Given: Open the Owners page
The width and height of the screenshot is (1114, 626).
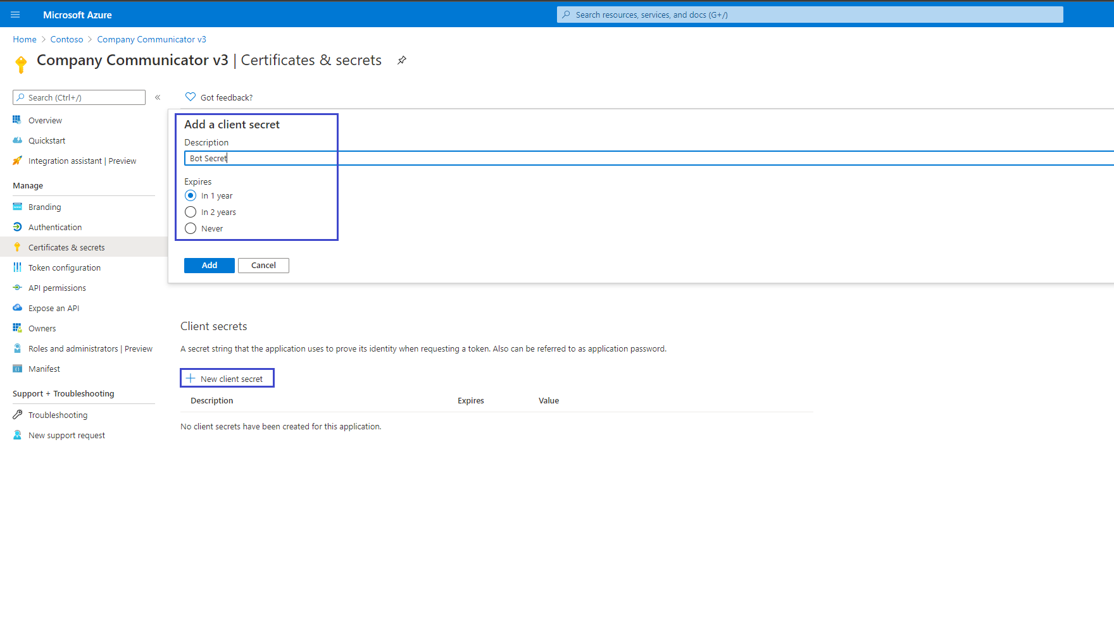Looking at the screenshot, I should pos(42,328).
